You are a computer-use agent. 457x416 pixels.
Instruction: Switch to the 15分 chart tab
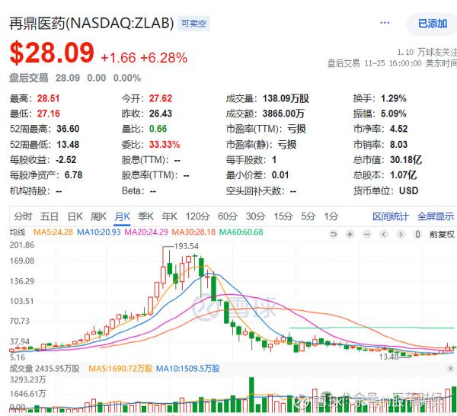[283, 216]
